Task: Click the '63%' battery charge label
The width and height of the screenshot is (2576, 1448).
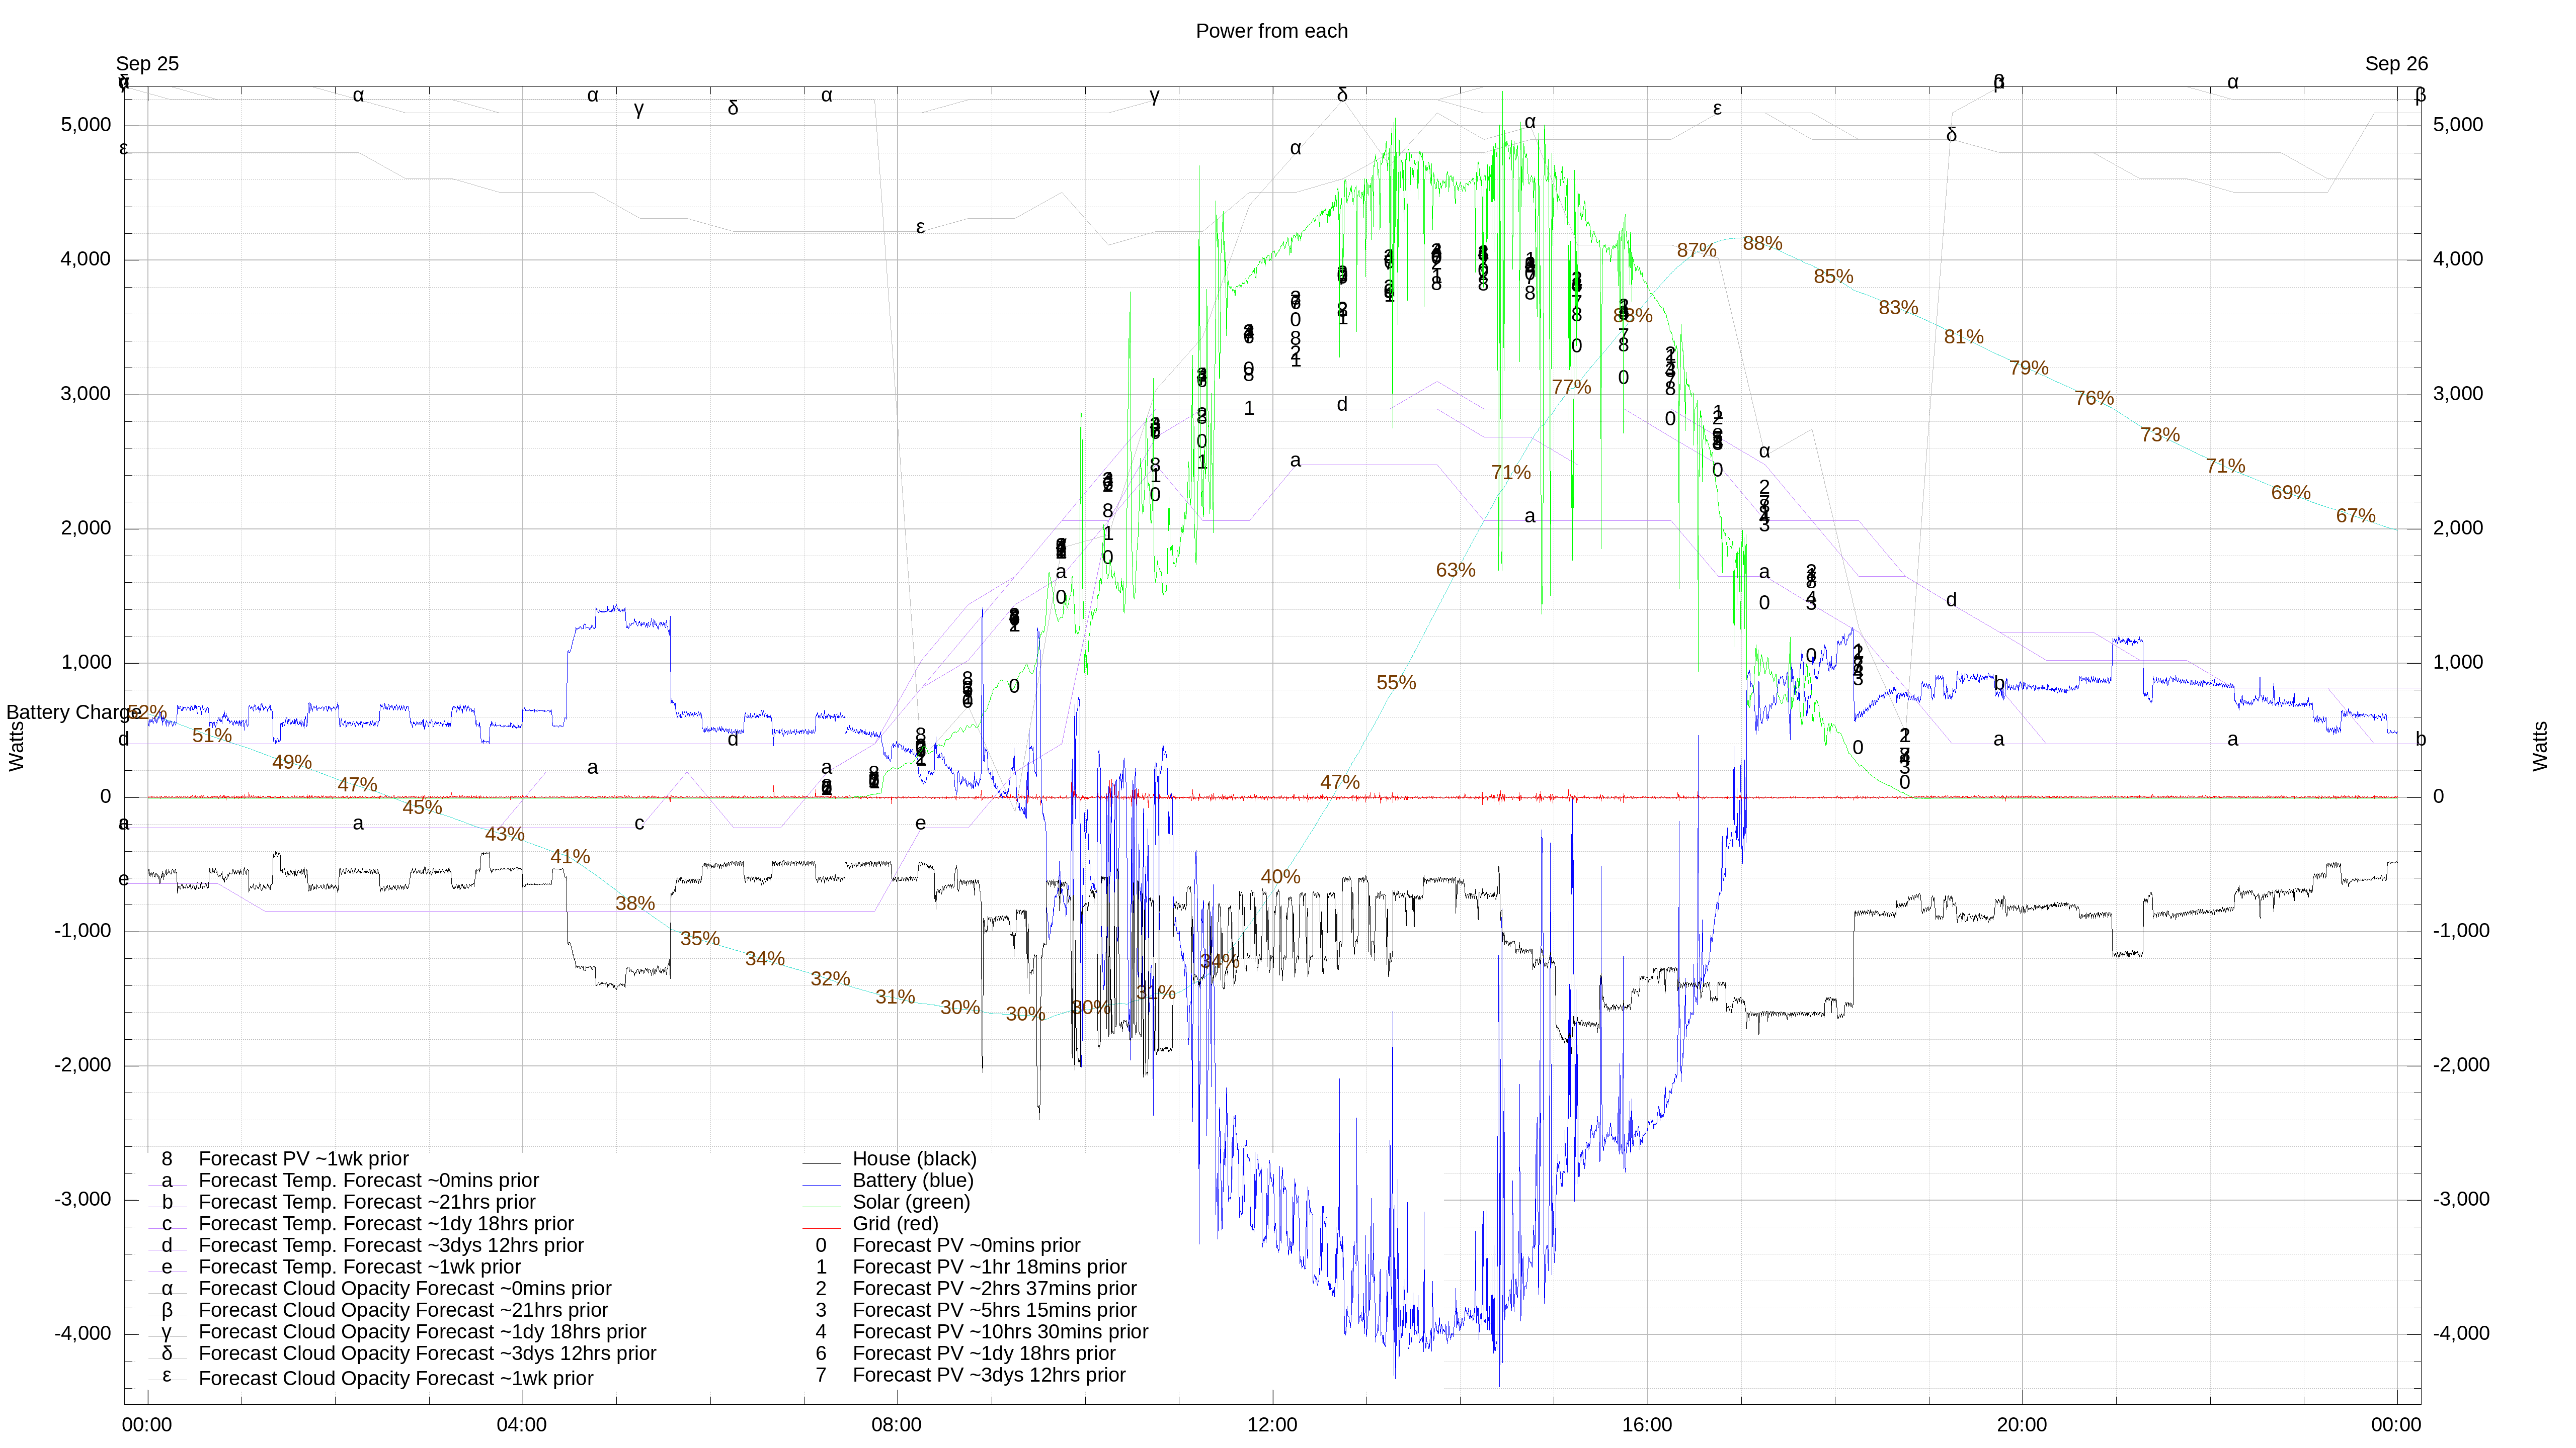Action: click(1455, 571)
